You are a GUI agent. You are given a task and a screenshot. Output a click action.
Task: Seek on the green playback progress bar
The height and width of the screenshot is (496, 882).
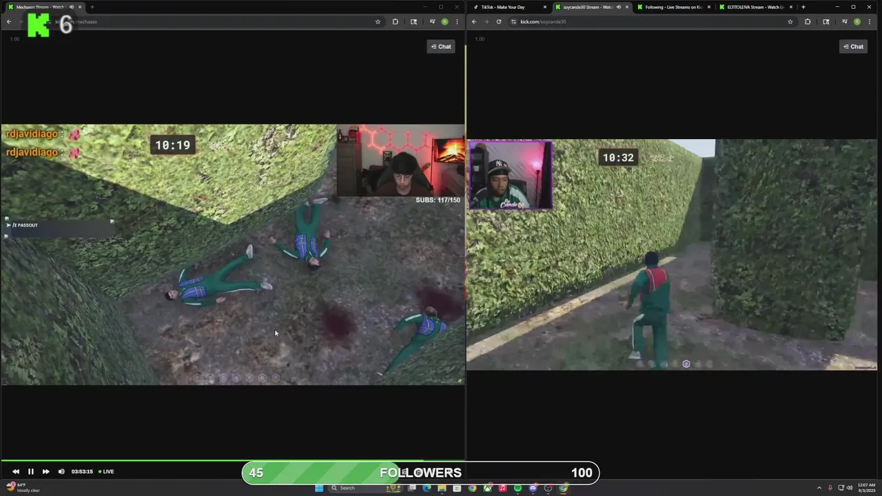point(232,460)
